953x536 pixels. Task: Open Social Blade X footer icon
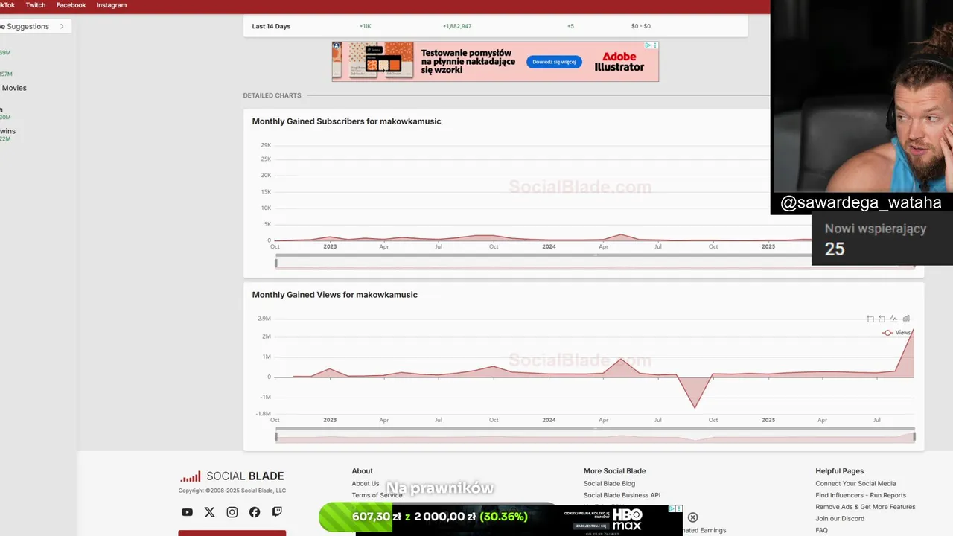209,512
